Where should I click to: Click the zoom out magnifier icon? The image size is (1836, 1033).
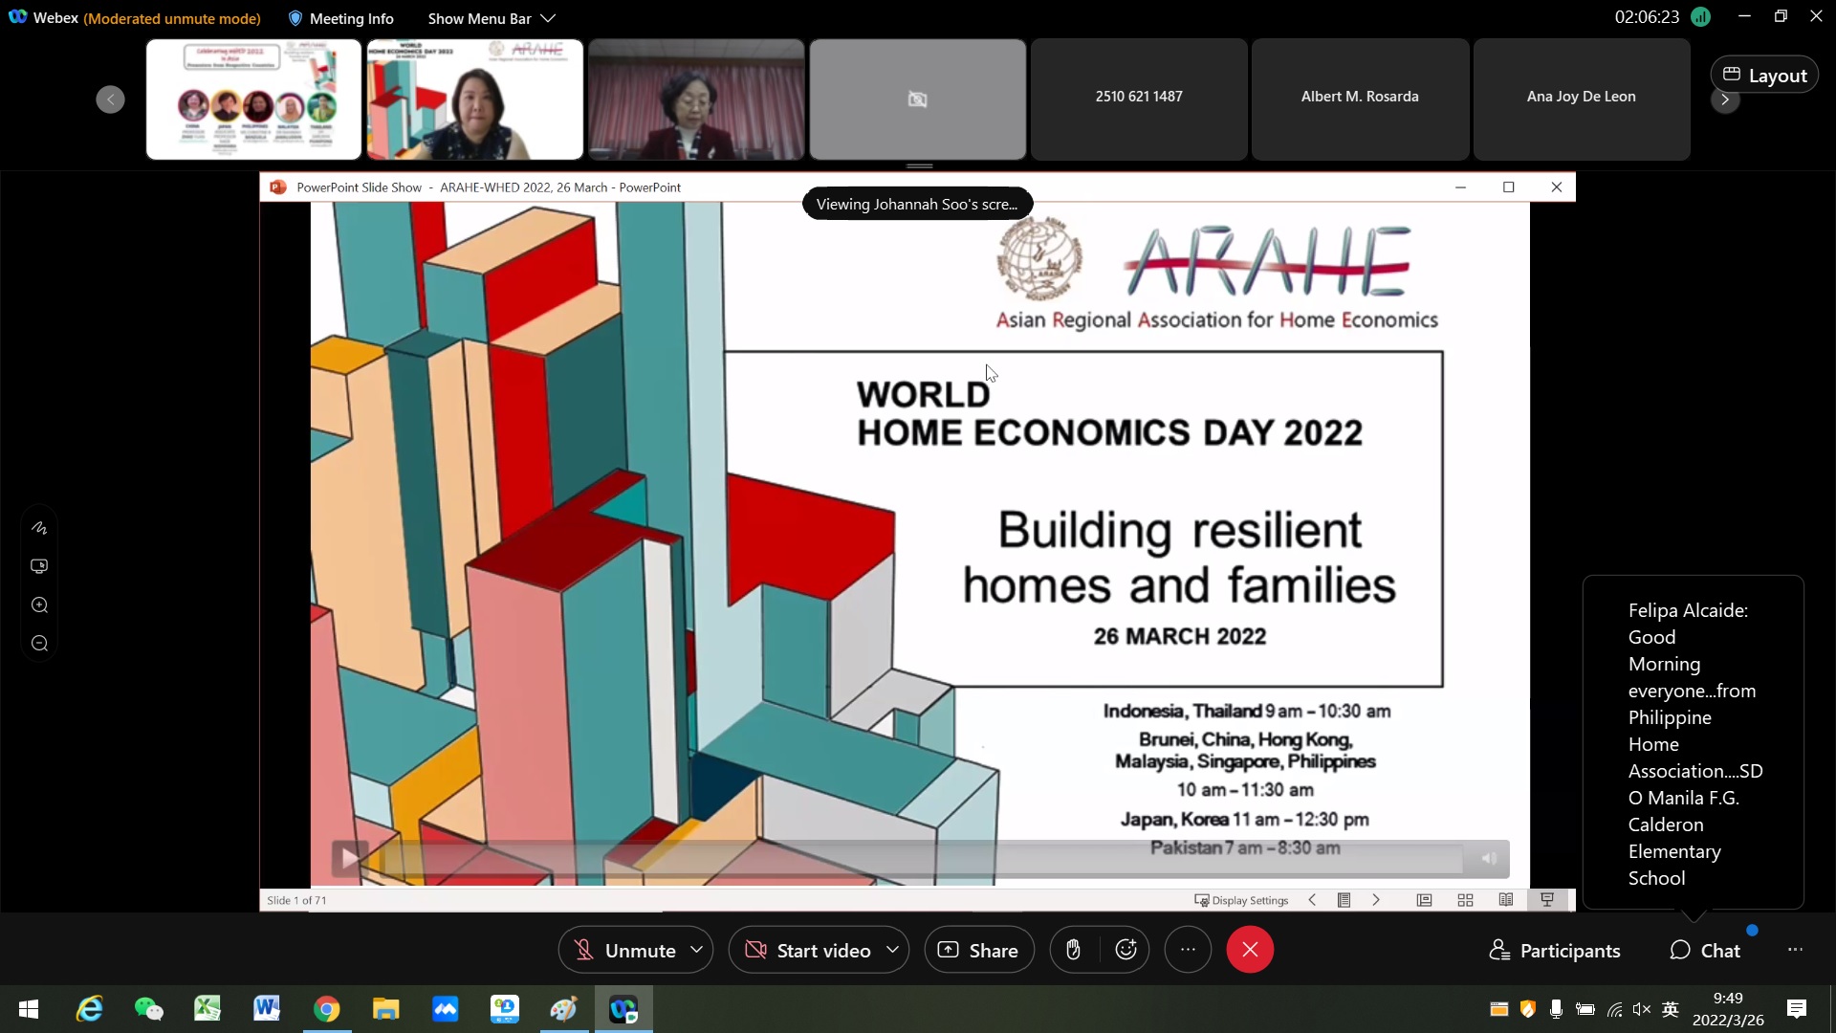[39, 644]
